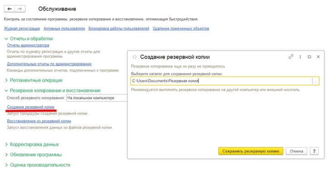Image resolution: width=331 pixels, height=178 pixels.
Task: Click the 'Контроль за состоянием программы' description line
Action: (101, 19)
